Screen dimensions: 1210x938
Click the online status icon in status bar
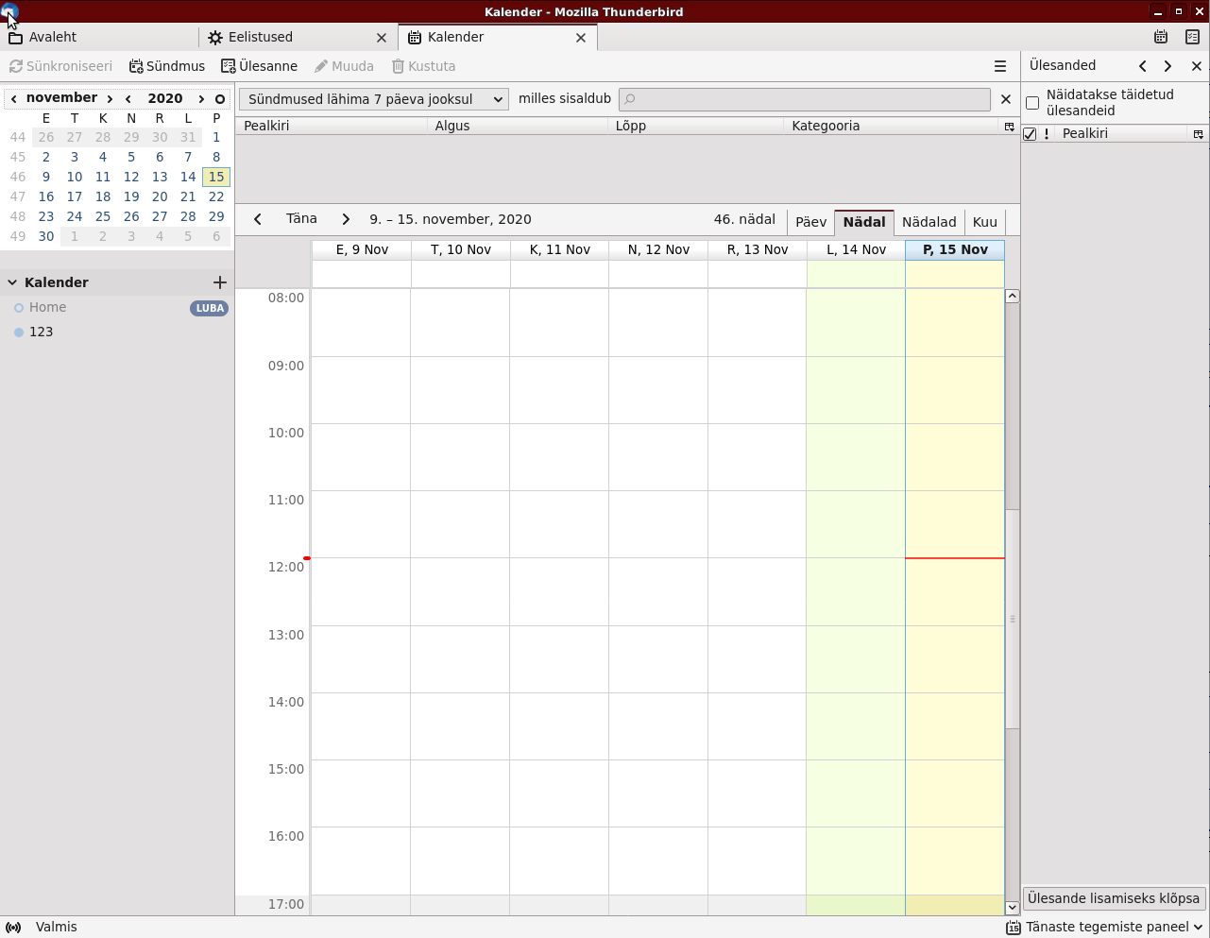(x=13, y=928)
